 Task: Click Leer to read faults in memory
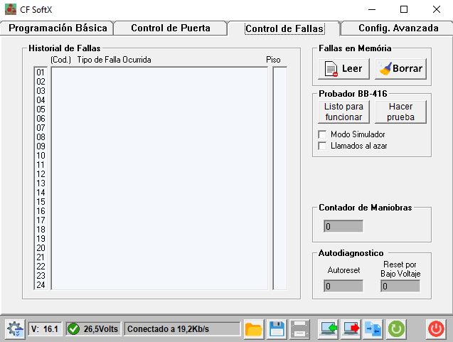tap(343, 69)
